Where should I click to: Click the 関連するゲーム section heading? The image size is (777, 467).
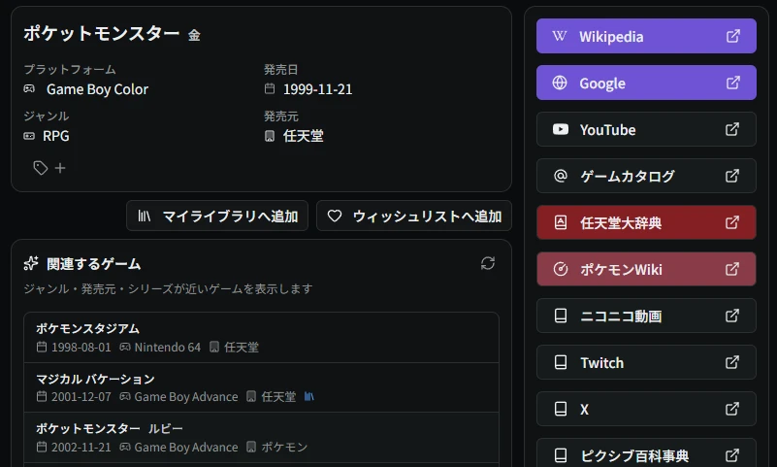[x=94, y=264]
